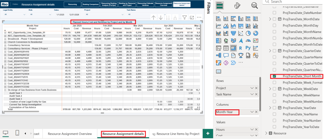The height and width of the screenshot is (140, 324).
Task: Click the filter funnel icon on visual header
Action: pos(184,17)
